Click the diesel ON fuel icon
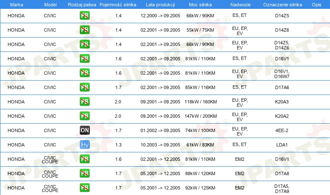This screenshot has width=330, height=195. coord(84,130)
